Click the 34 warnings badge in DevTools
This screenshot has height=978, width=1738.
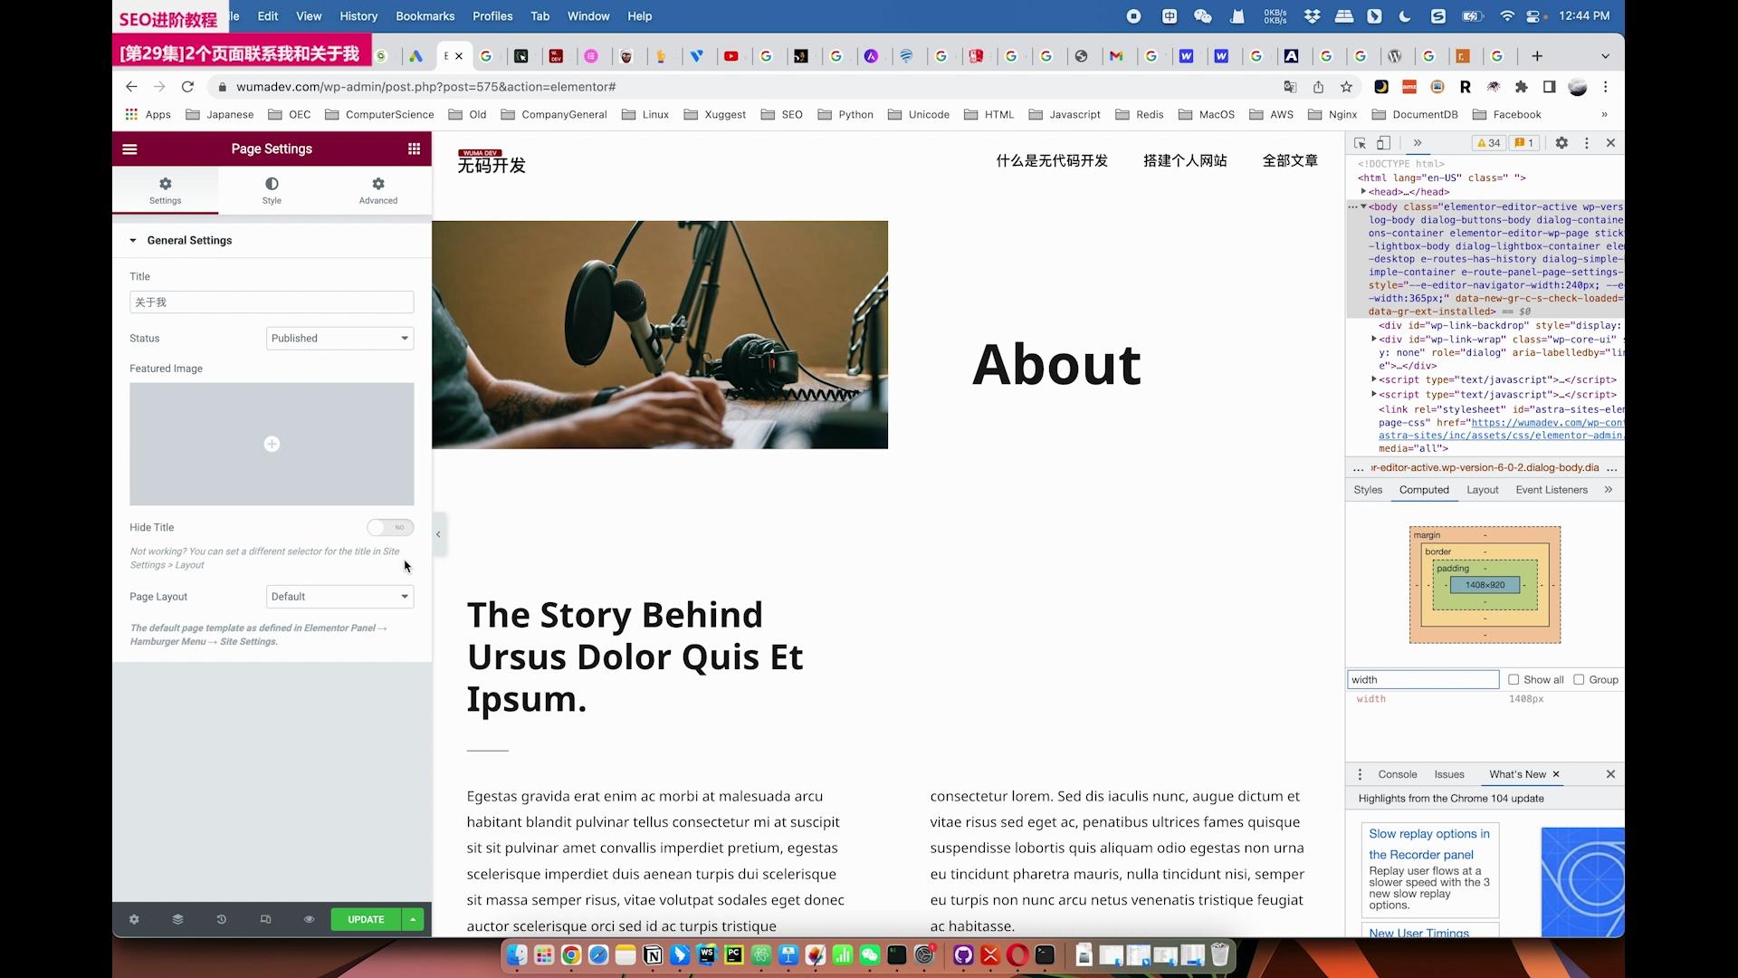click(1488, 143)
